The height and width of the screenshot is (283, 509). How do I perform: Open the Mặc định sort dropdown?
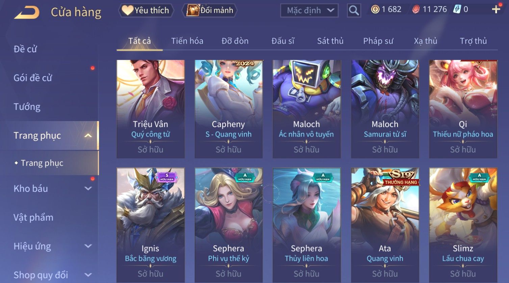click(x=309, y=10)
